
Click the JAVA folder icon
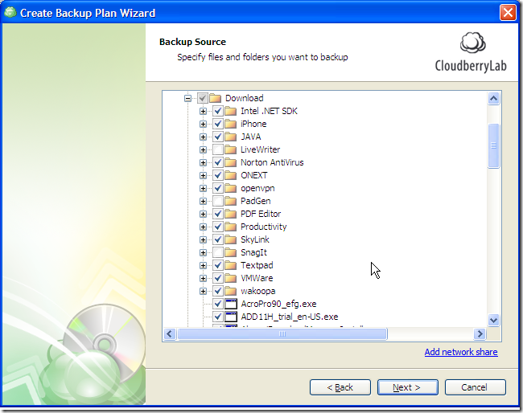point(230,137)
